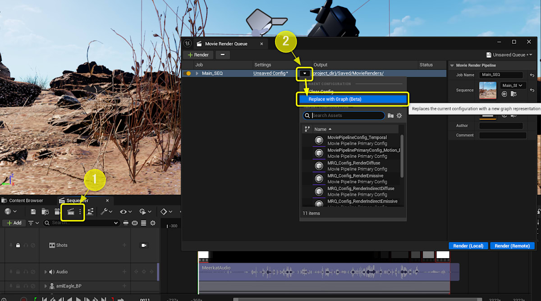Screen dimensions: 541x301
Task: Toggle mute on the Shots track
Action: pos(33,245)
